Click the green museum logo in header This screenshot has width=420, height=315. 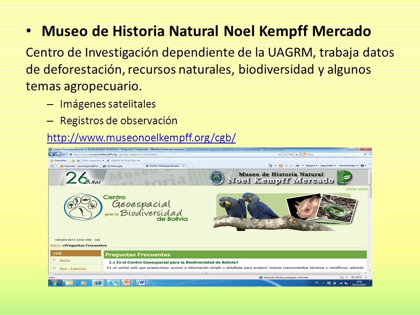pyautogui.click(x=344, y=177)
